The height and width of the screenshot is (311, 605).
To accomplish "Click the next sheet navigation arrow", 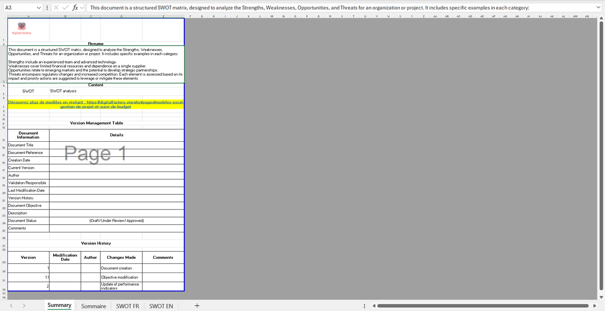I will pyautogui.click(x=24, y=306).
